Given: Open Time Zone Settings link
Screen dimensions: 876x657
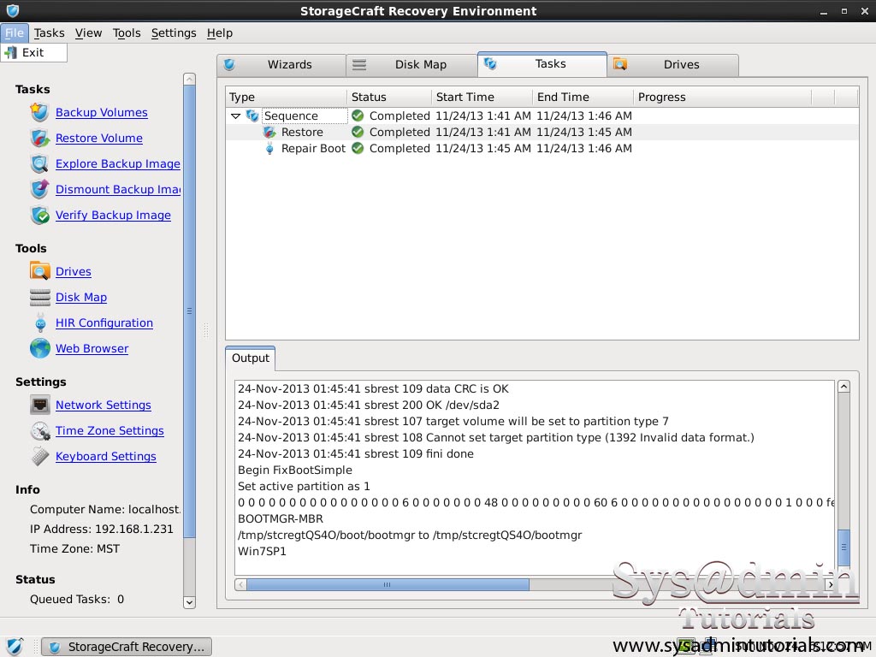Looking at the screenshot, I should click(x=109, y=431).
